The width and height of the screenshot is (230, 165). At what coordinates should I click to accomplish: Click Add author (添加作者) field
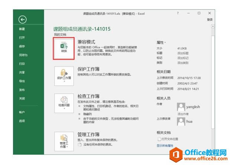[x=183, y=114]
